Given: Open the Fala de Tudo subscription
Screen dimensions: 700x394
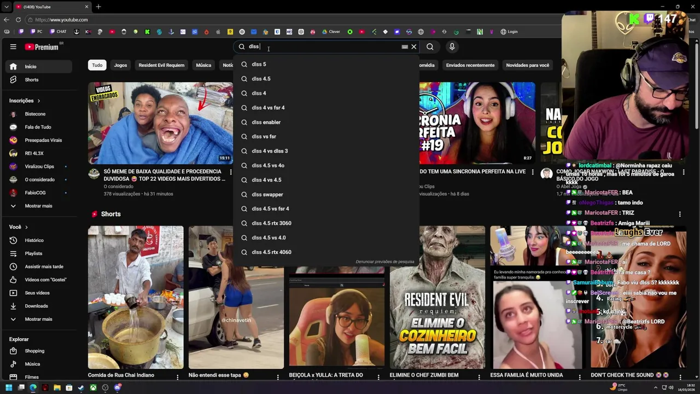Looking at the screenshot, I should [x=38, y=127].
